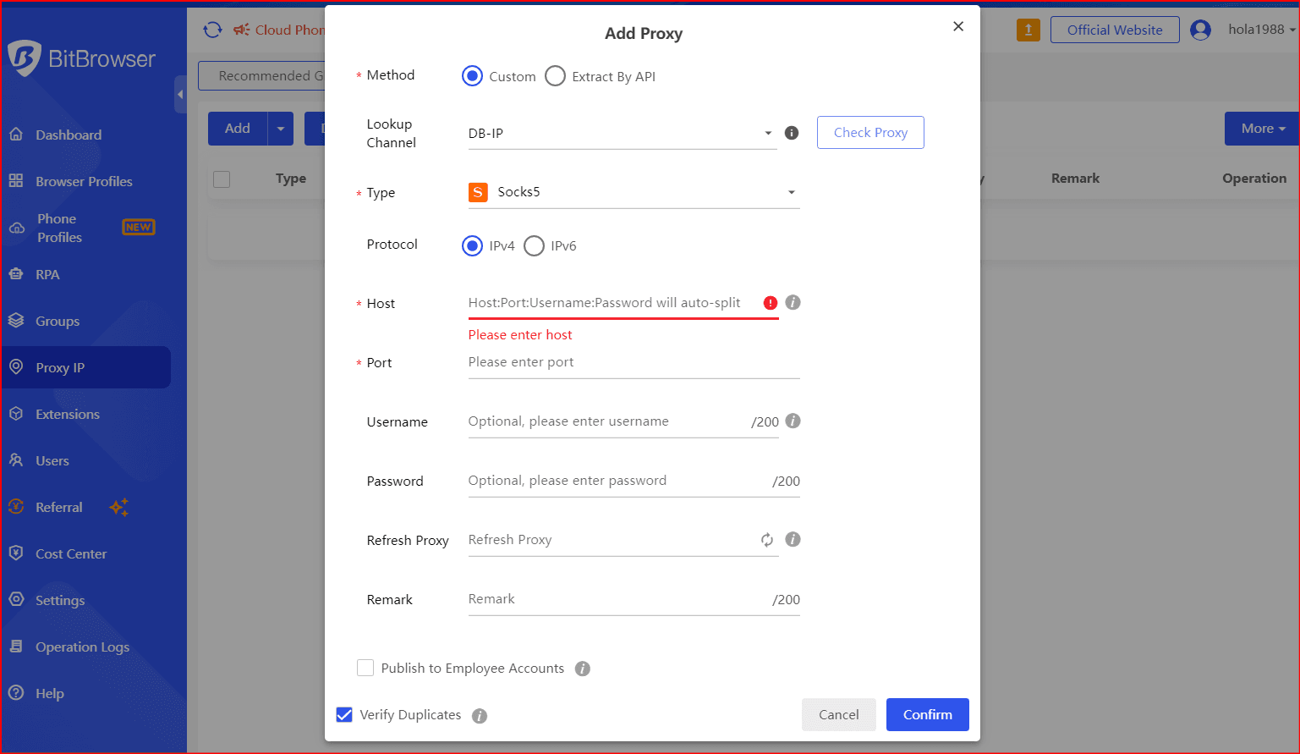
Task: Click the Publish to Employee Accounts info icon
Action: pyautogui.click(x=582, y=669)
